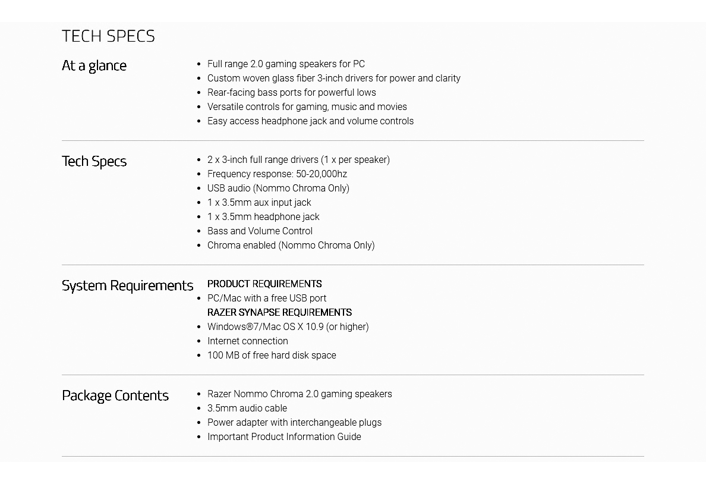Select the At a glance section title
This screenshot has height=484, width=706.
tap(94, 66)
